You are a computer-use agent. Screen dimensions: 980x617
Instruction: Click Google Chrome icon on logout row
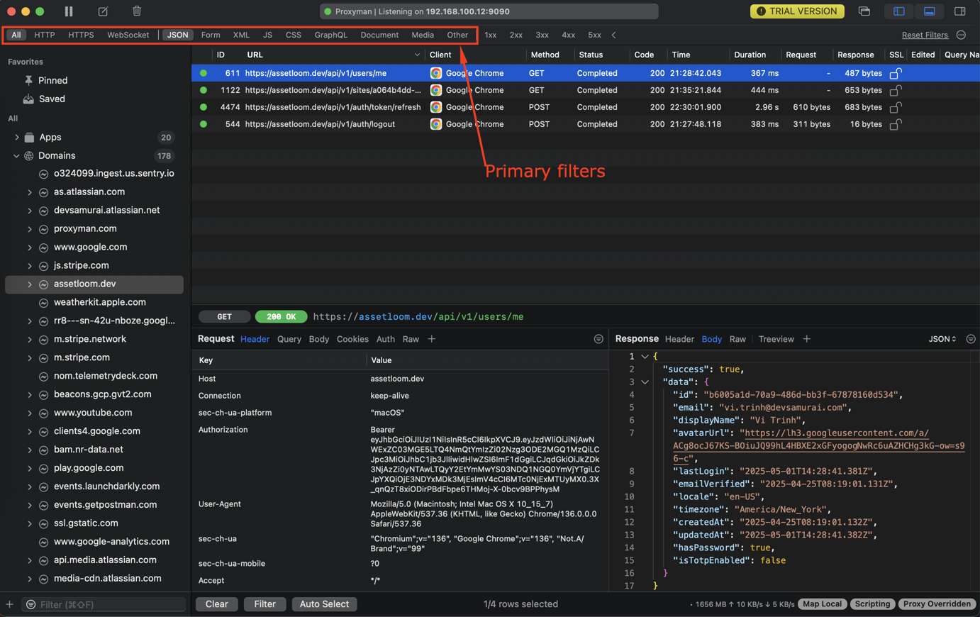point(436,124)
